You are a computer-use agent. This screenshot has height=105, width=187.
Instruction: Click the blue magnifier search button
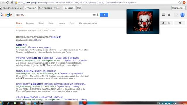coord(104,15)
